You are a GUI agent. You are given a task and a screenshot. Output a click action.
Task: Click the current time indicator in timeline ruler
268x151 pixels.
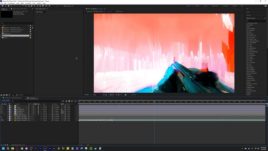point(155,102)
